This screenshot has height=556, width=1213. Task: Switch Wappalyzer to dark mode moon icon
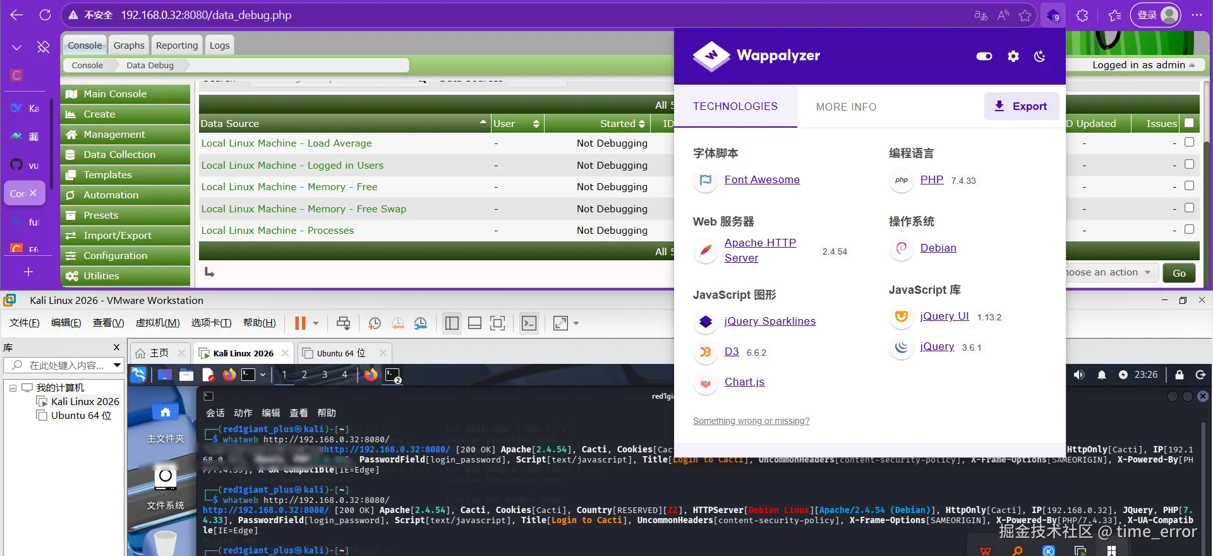(x=1039, y=56)
